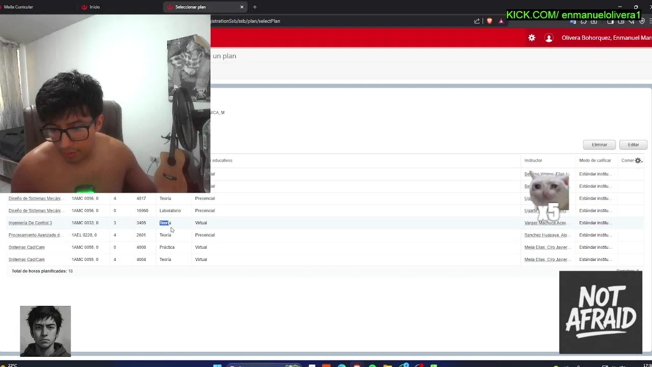652x367 pixels.
Task: Click the Laboratorio cell
Action: pos(170,211)
